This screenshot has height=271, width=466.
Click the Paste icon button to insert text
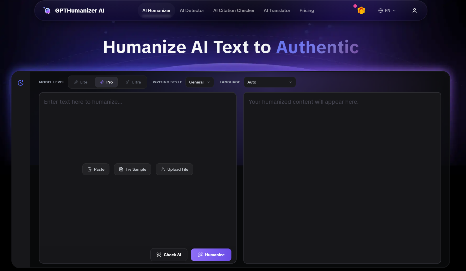[96, 169]
